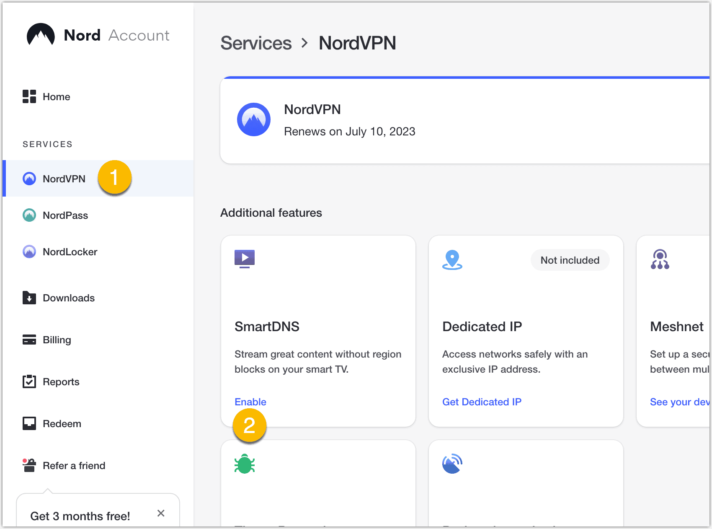Dismiss the Get 3 months free popup

click(x=161, y=513)
